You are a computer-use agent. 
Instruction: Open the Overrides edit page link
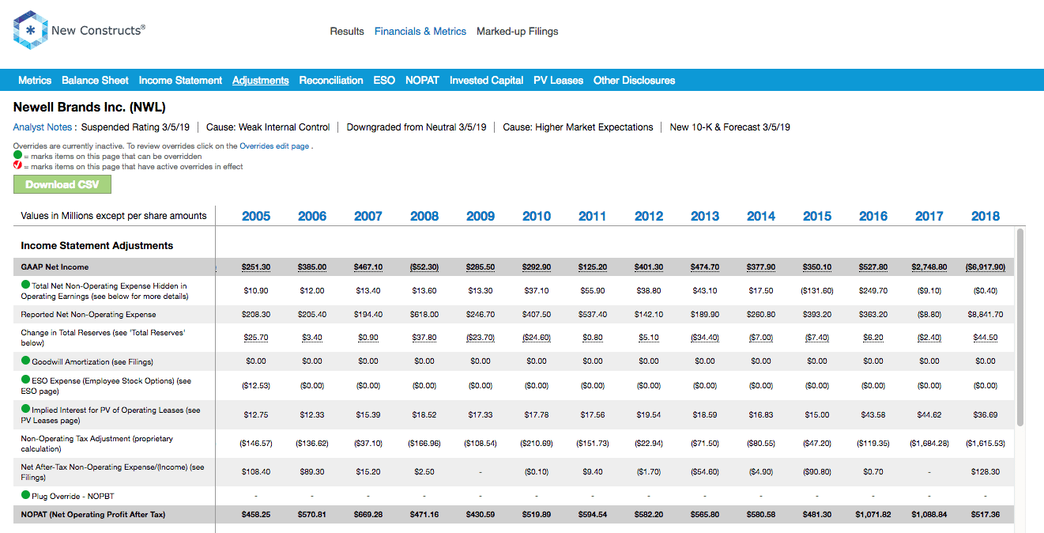click(x=274, y=146)
